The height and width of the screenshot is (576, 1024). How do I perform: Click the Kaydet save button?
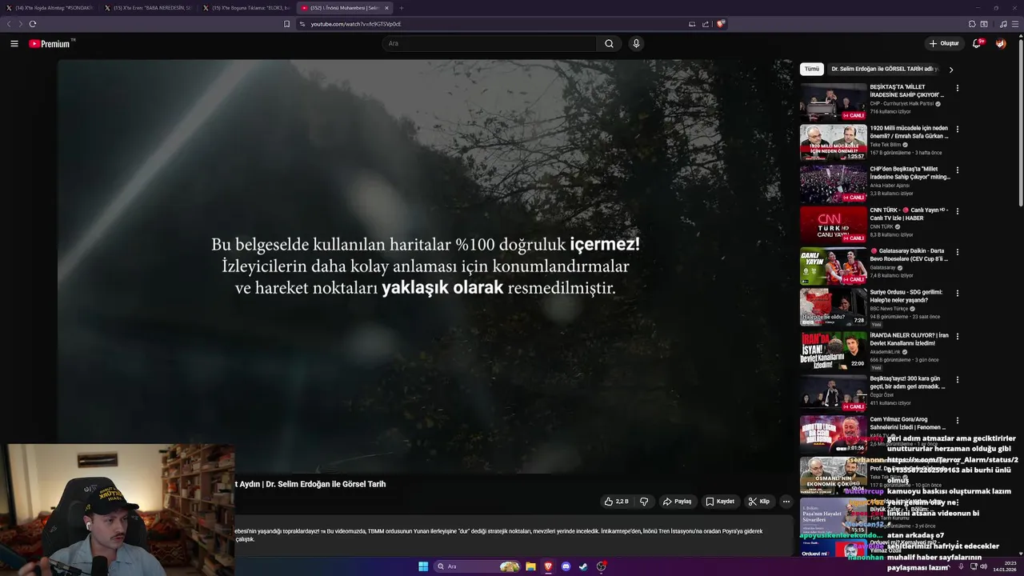coord(720,502)
